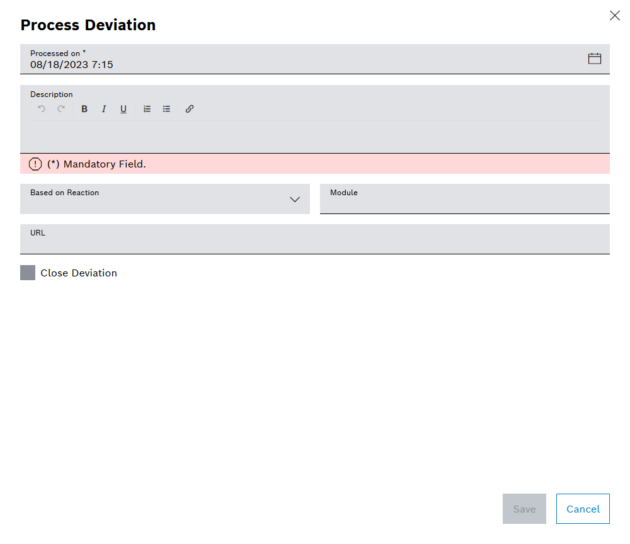Click the Cancel button
The height and width of the screenshot is (544, 630).
click(583, 509)
